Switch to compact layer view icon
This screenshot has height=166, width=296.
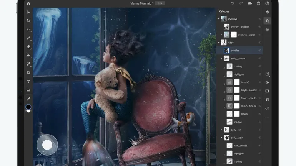coord(267,12)
